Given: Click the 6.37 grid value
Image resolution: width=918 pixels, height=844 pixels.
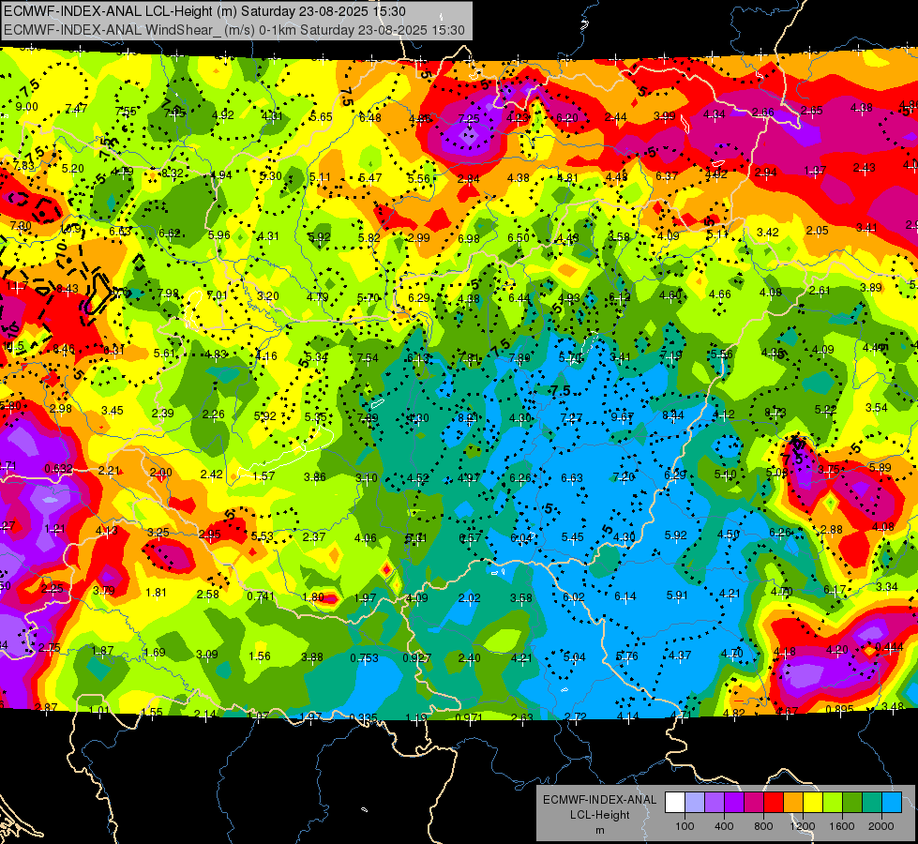Looking at the screenshot, I should 667,175.
